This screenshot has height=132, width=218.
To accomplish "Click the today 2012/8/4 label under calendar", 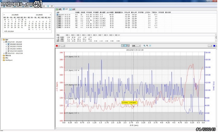I will click(x=9, y=31).
